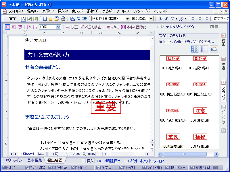
Task: Open the ツール menu
Action: 122,11
